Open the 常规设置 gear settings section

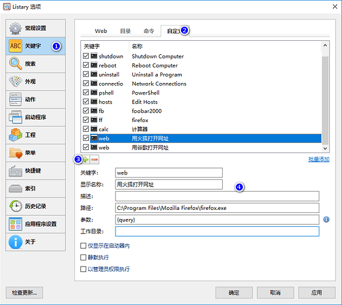pos(35,28)
